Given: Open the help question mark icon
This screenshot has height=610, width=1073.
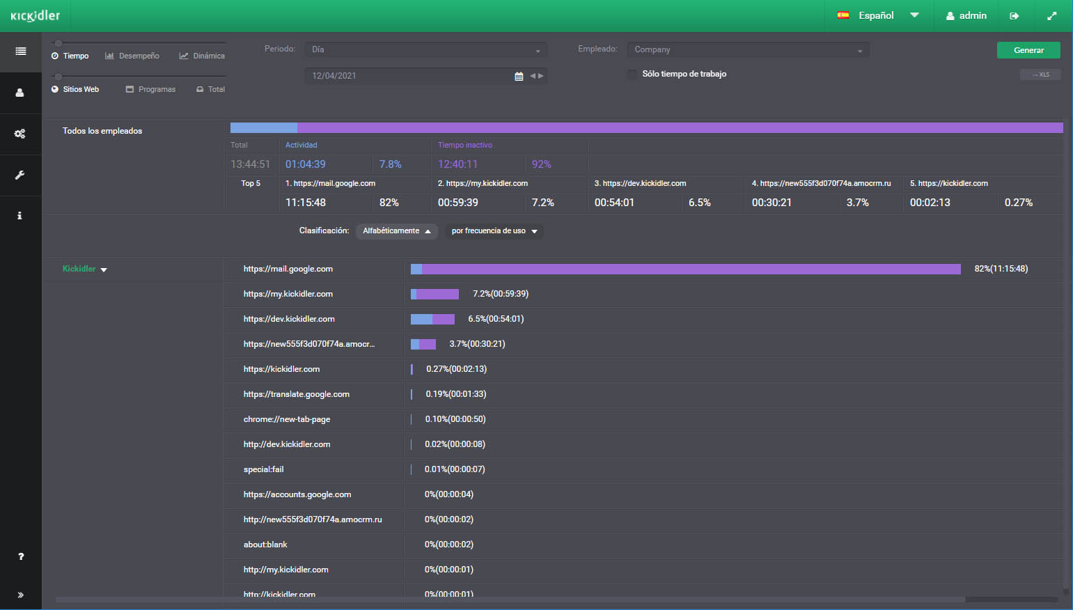Looking at the screenshot, I should (21, 556).
